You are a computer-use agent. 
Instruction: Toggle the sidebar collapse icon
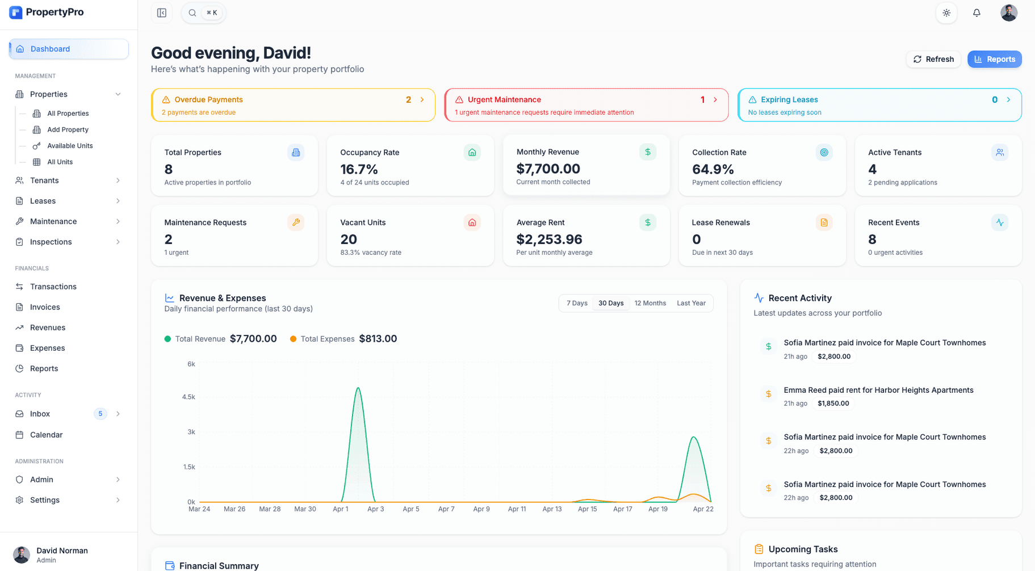pos(162,12)
